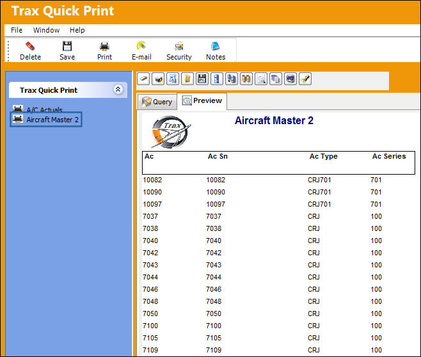Click CRJ701 type in row 10082
The width and height of the screenshot is (421, 357).
click(319, 180)
